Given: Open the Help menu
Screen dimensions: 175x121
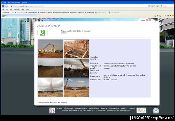Looking at the screenshot, I should (27, 9).
